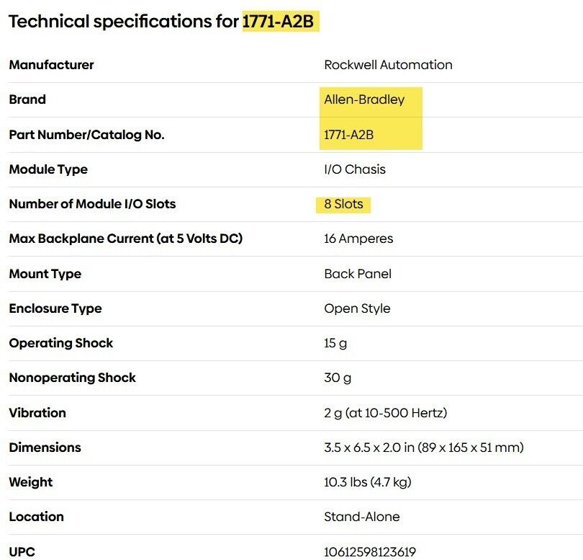The height and width of the screenshot is (560, 583).
Task: Click the Open Style enclosure value
Action: coord(357,308)
